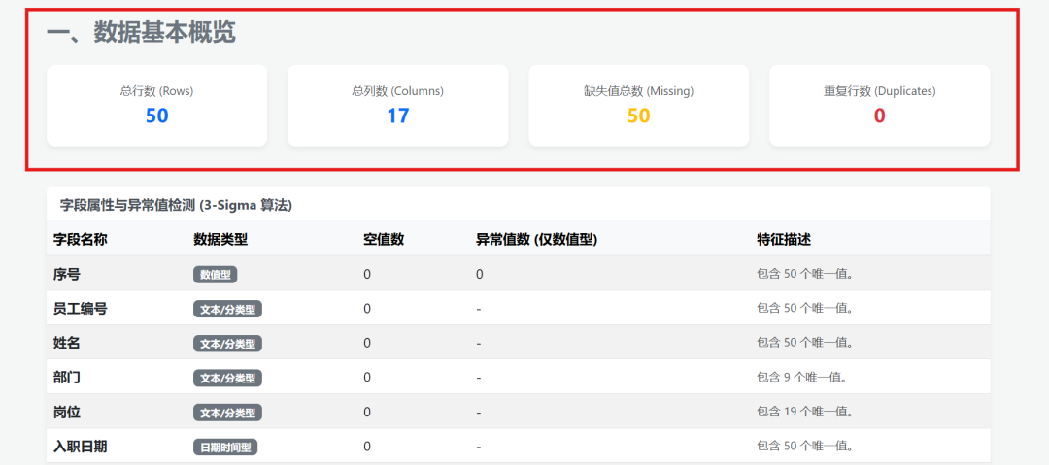This screenshot has height=465, width=1049.
Task: Select the 岗位 field name cell
Action: pos(67,413)
